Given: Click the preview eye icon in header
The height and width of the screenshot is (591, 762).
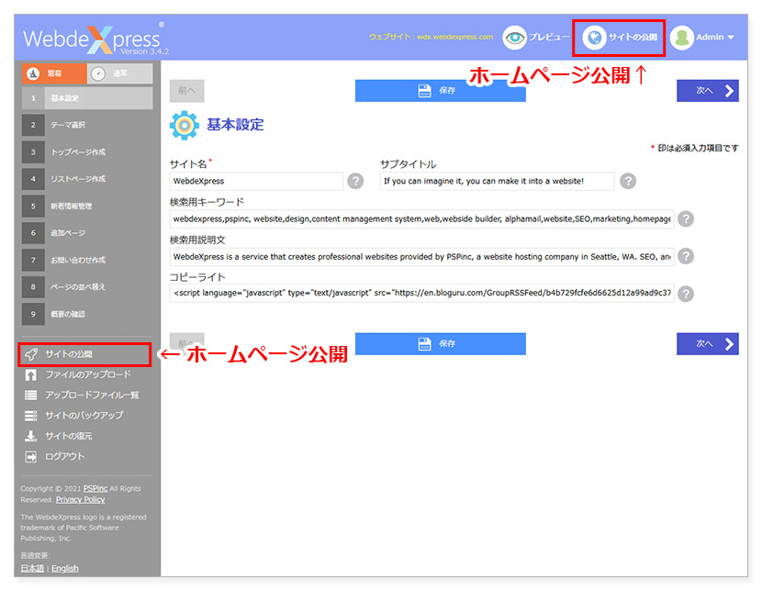Looking at the screenshot, I should (x=515, y=38).
